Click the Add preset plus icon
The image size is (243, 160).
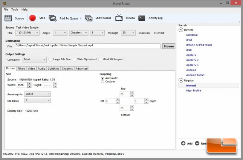pyautogui.click(x=183, y=143)
